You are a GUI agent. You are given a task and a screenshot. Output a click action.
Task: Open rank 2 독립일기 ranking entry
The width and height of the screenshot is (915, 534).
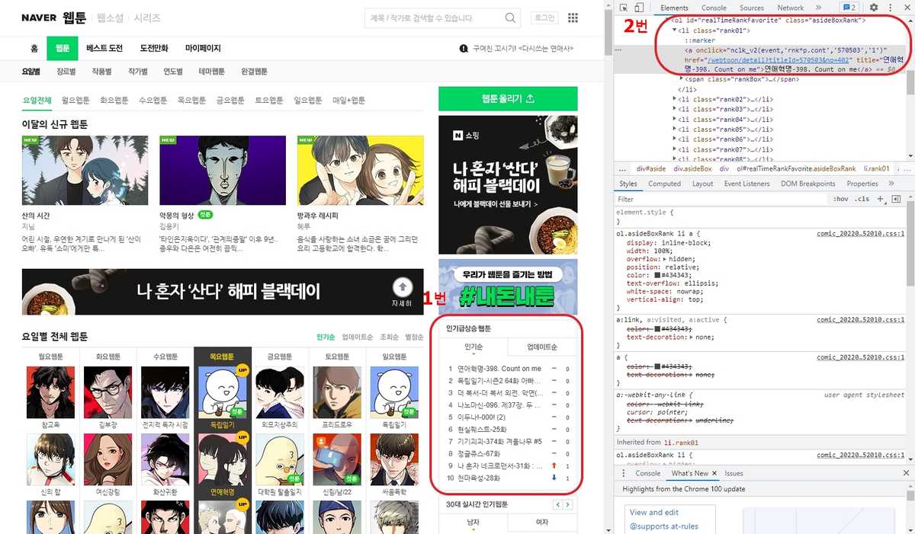tap(499, 381)
